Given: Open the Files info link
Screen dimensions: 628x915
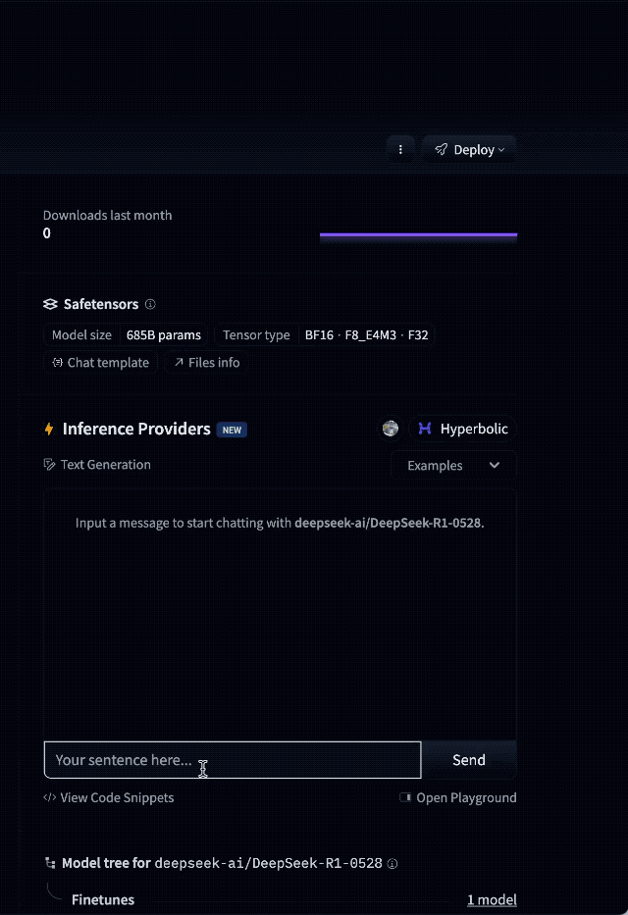Looking at the screenshot, I should click(205, 362).
